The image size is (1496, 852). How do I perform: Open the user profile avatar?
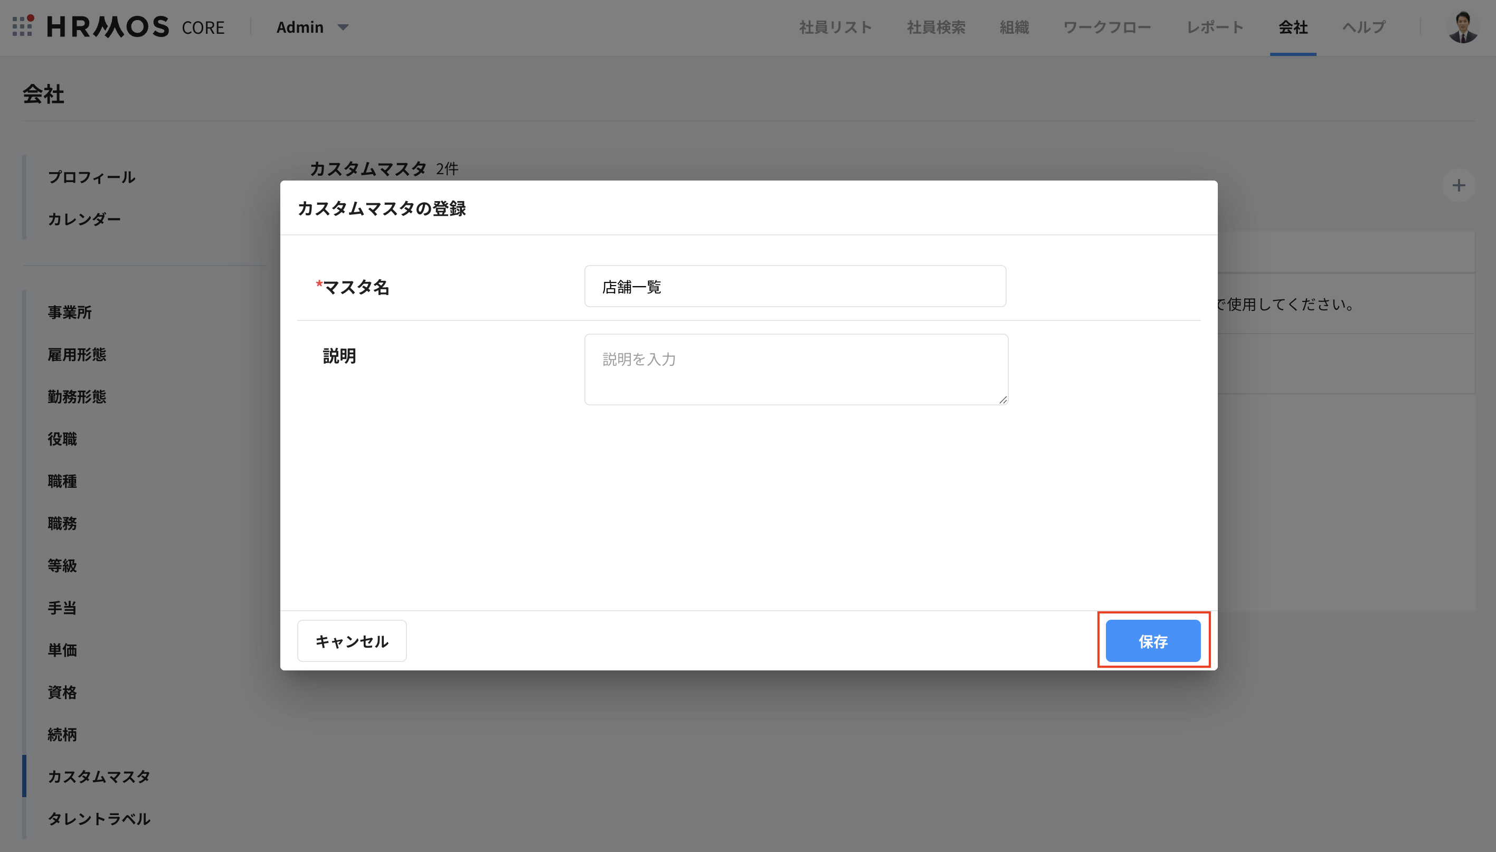tap(1462, 27)
